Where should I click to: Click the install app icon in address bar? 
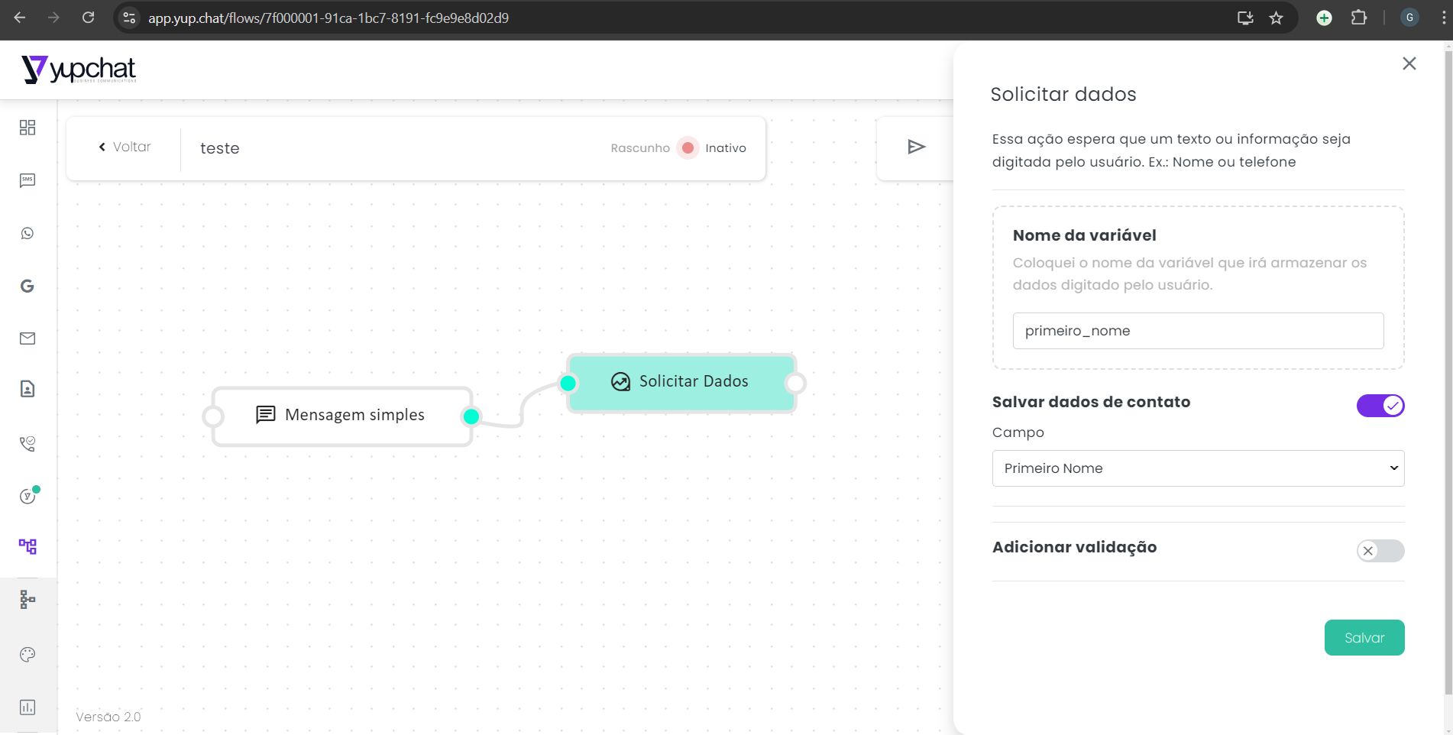point(1245,18)
